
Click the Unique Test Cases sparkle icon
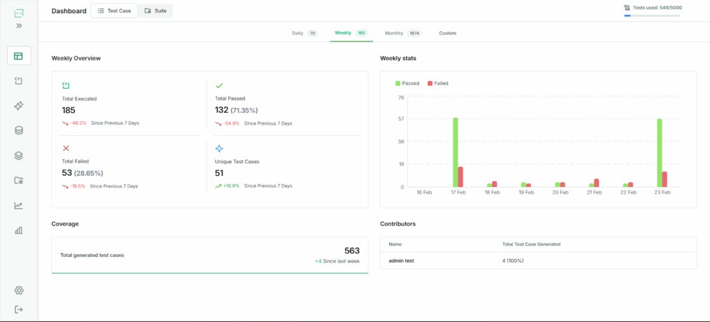(x=219, y=148)
